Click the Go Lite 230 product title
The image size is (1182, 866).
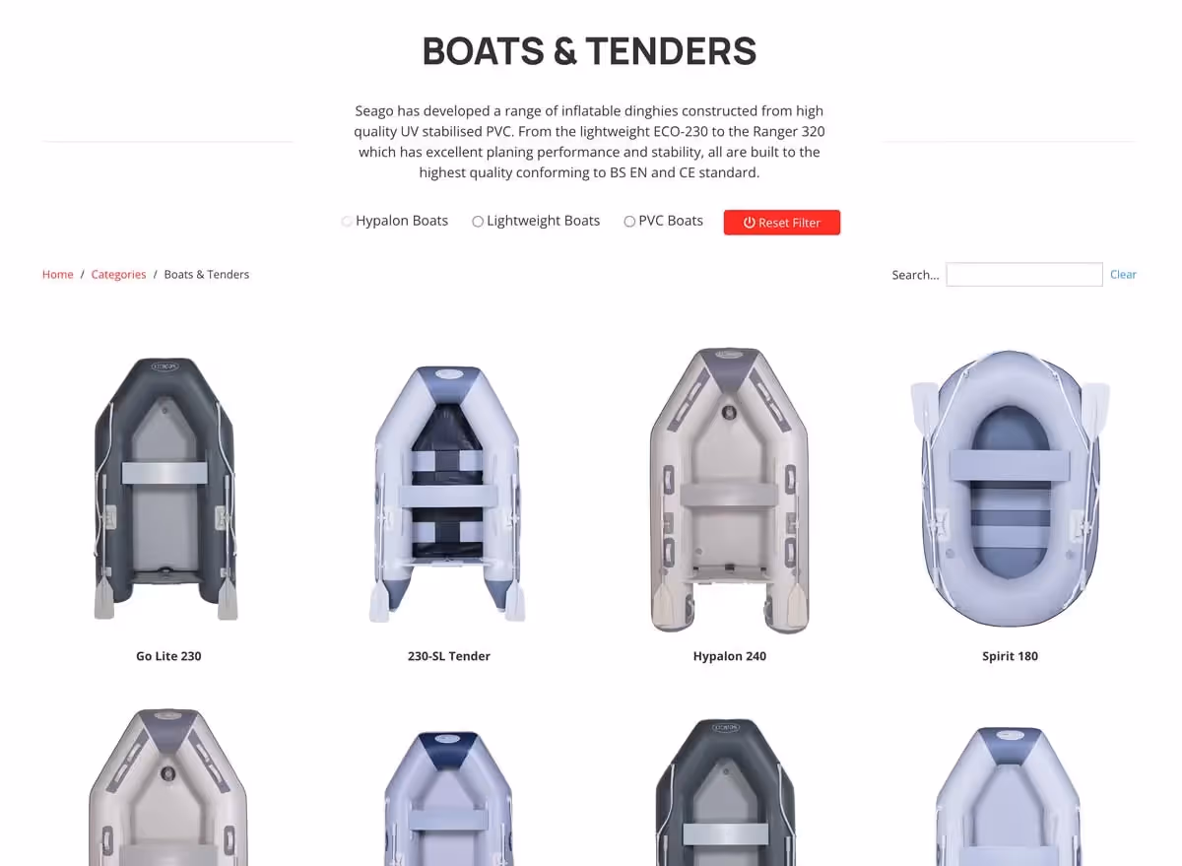click(x=168, y=656)
